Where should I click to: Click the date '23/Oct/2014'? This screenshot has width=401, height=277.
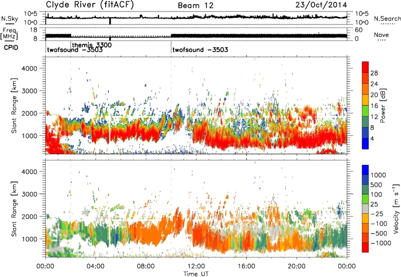(x=321, y=5)
